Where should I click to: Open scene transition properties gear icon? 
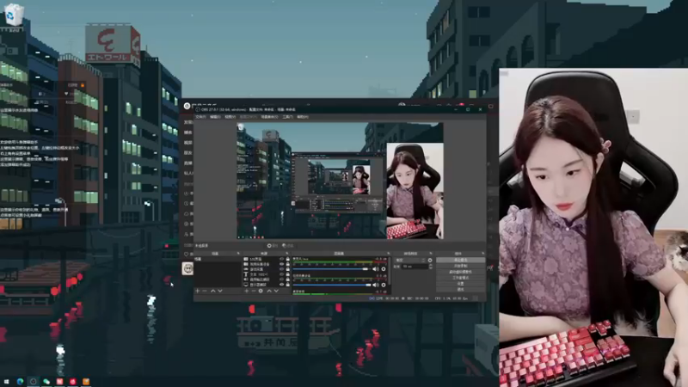click(430, 261)
